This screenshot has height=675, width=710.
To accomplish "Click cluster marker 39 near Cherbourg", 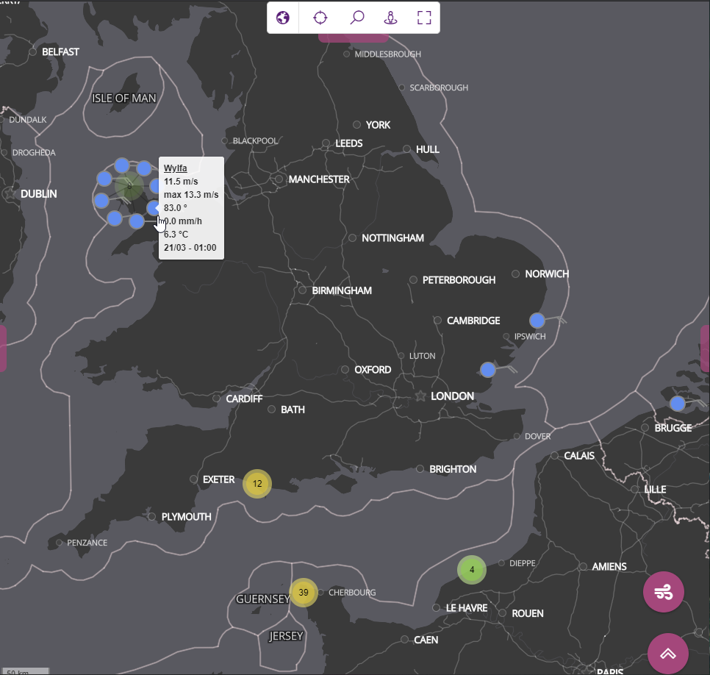I will [304, 592].
